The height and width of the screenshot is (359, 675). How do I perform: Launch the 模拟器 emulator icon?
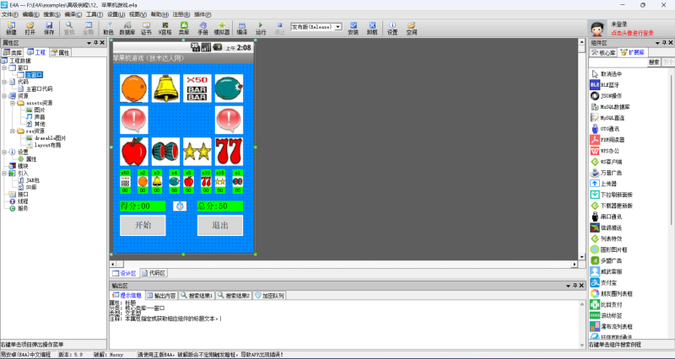click(x=222, y=29)
